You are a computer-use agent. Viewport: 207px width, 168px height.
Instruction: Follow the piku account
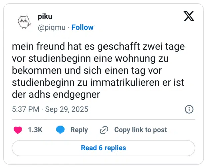tap(83, 27)
